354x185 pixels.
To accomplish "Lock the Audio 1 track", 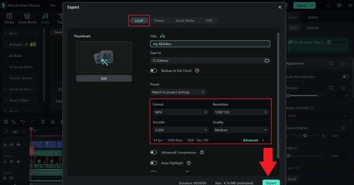I will click(x=5, y=178).
